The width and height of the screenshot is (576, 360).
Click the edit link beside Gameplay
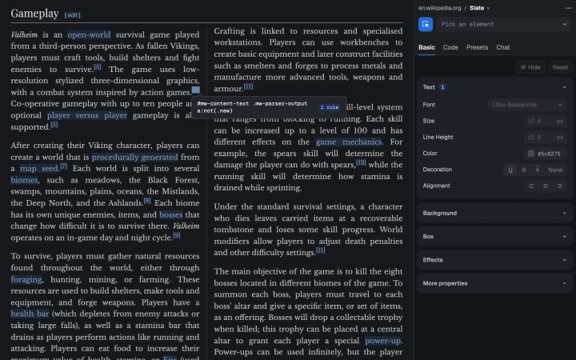point(72,15)
